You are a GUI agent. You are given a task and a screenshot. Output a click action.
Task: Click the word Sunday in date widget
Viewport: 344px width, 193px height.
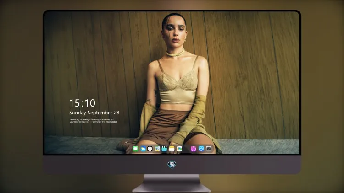pyautogui.click(x=78, y=113)
